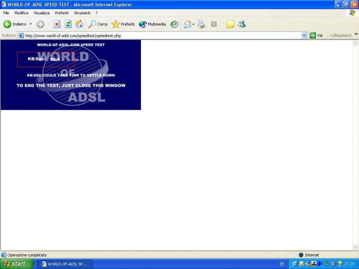The image size is (359, 269).
Task: Close the Internet Explorer window
Action: click(x=355, y=4)
